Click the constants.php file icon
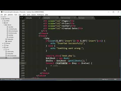121x91 pixels. tap(8, 29)
